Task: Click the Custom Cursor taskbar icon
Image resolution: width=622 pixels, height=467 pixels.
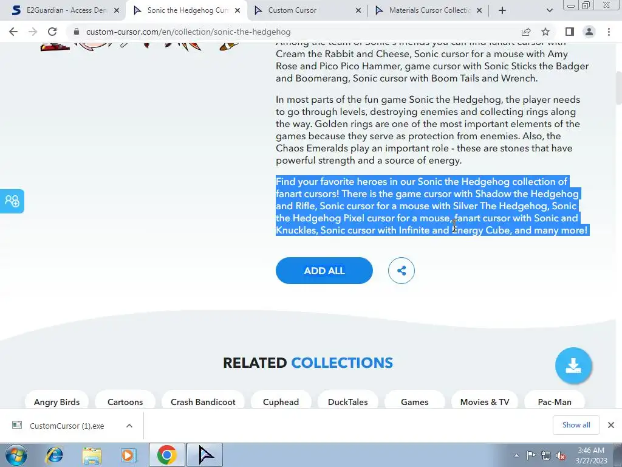Action: (x=205, y=455)
